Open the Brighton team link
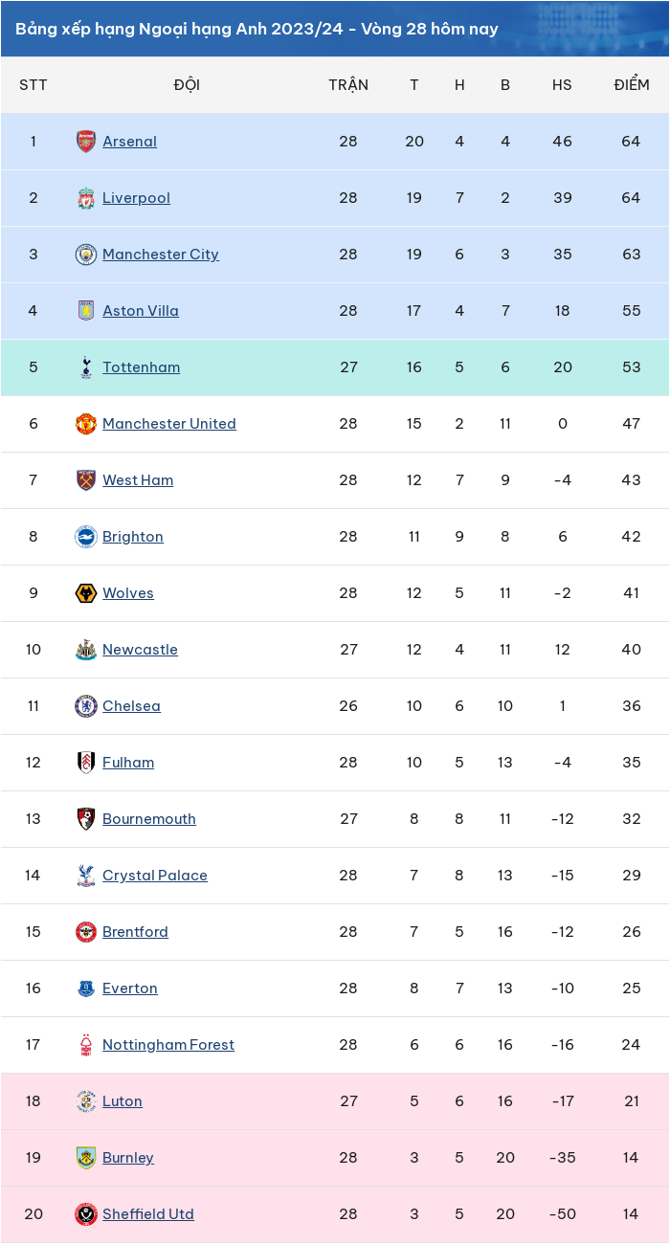The image size is (670, 1244). 133,537
